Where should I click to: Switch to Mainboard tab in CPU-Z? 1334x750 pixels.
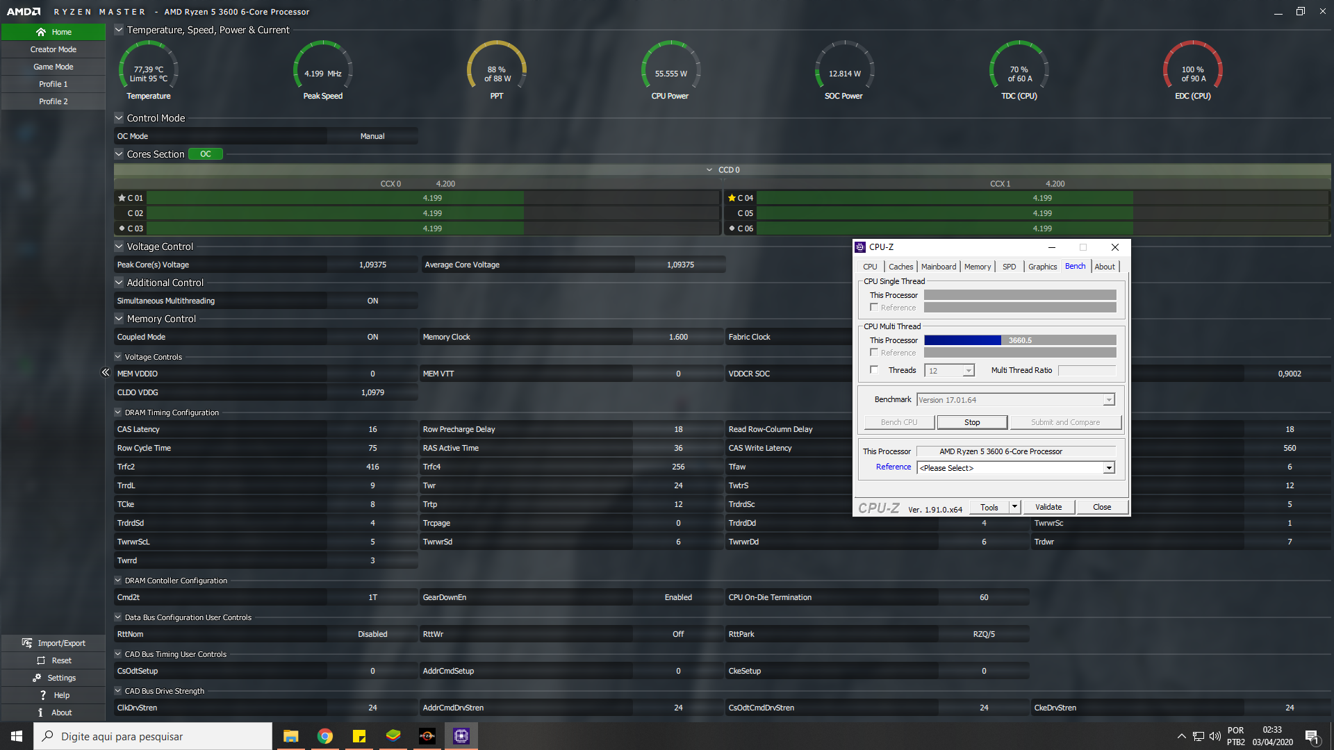pyautogui.click(x=939, y=267)
